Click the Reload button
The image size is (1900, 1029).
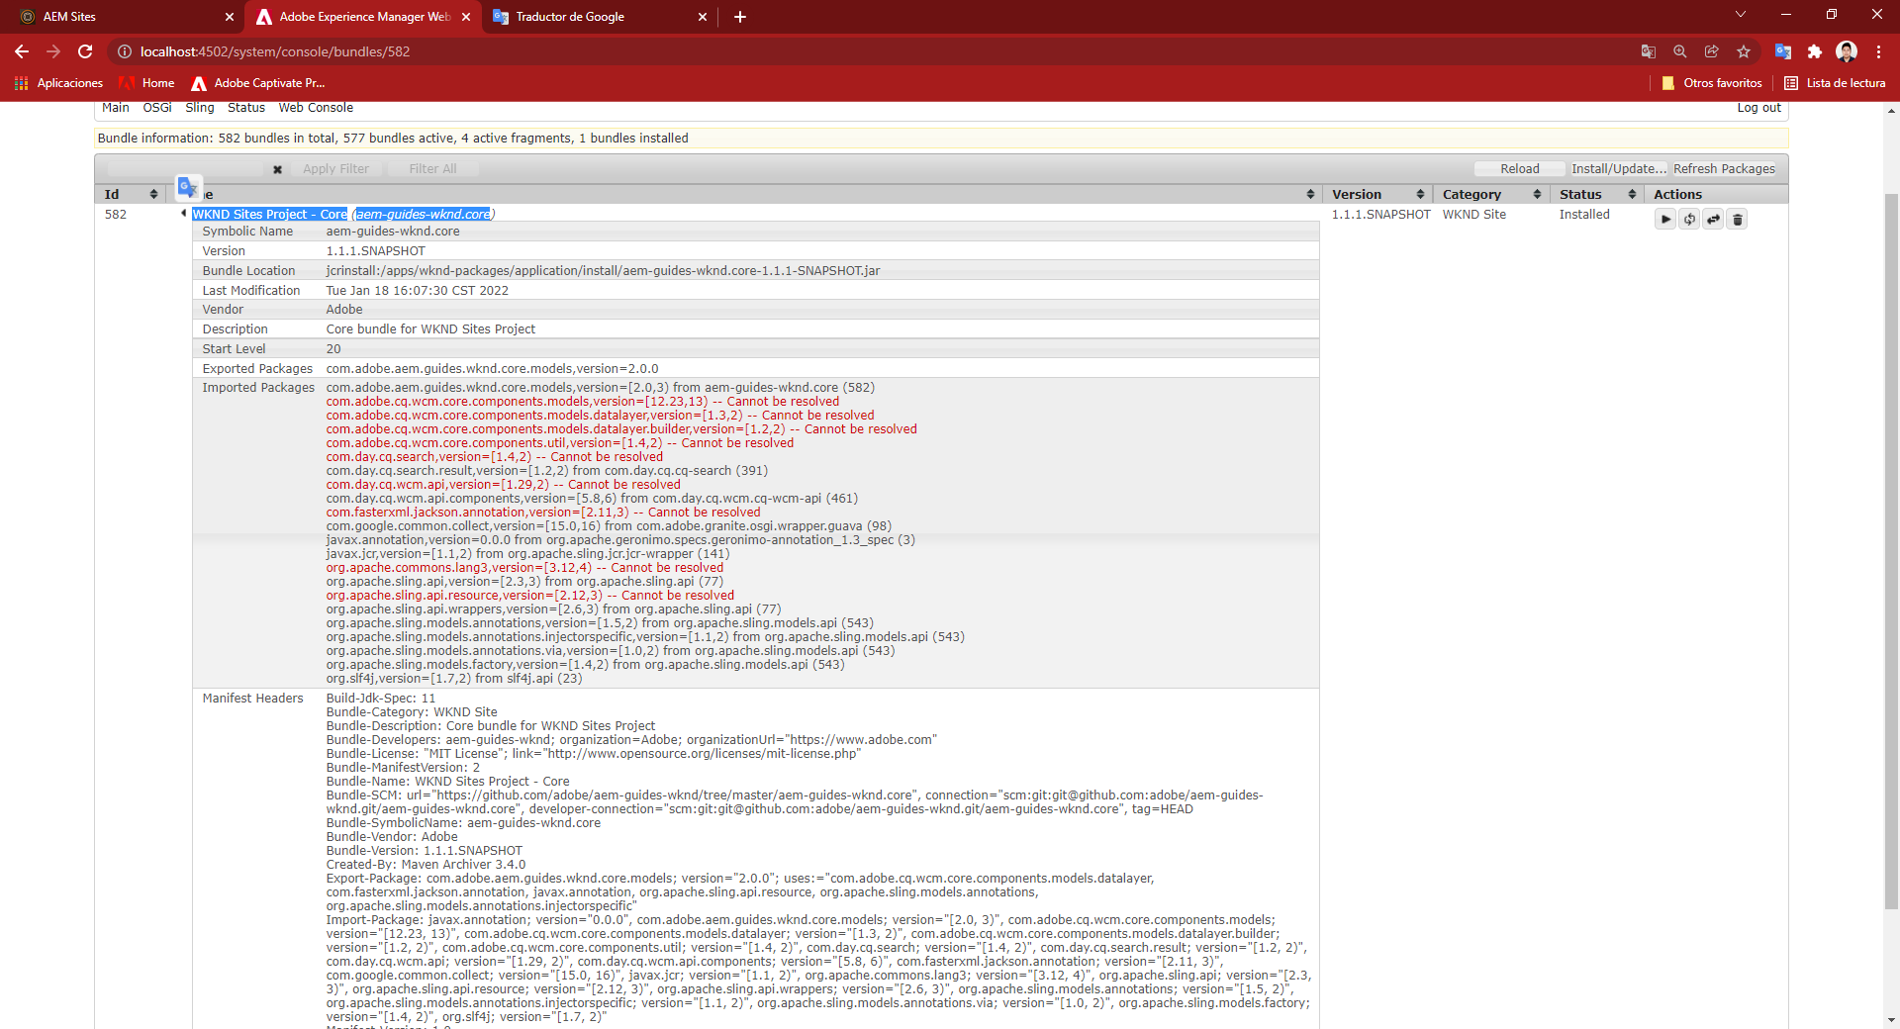point(1518,168)
